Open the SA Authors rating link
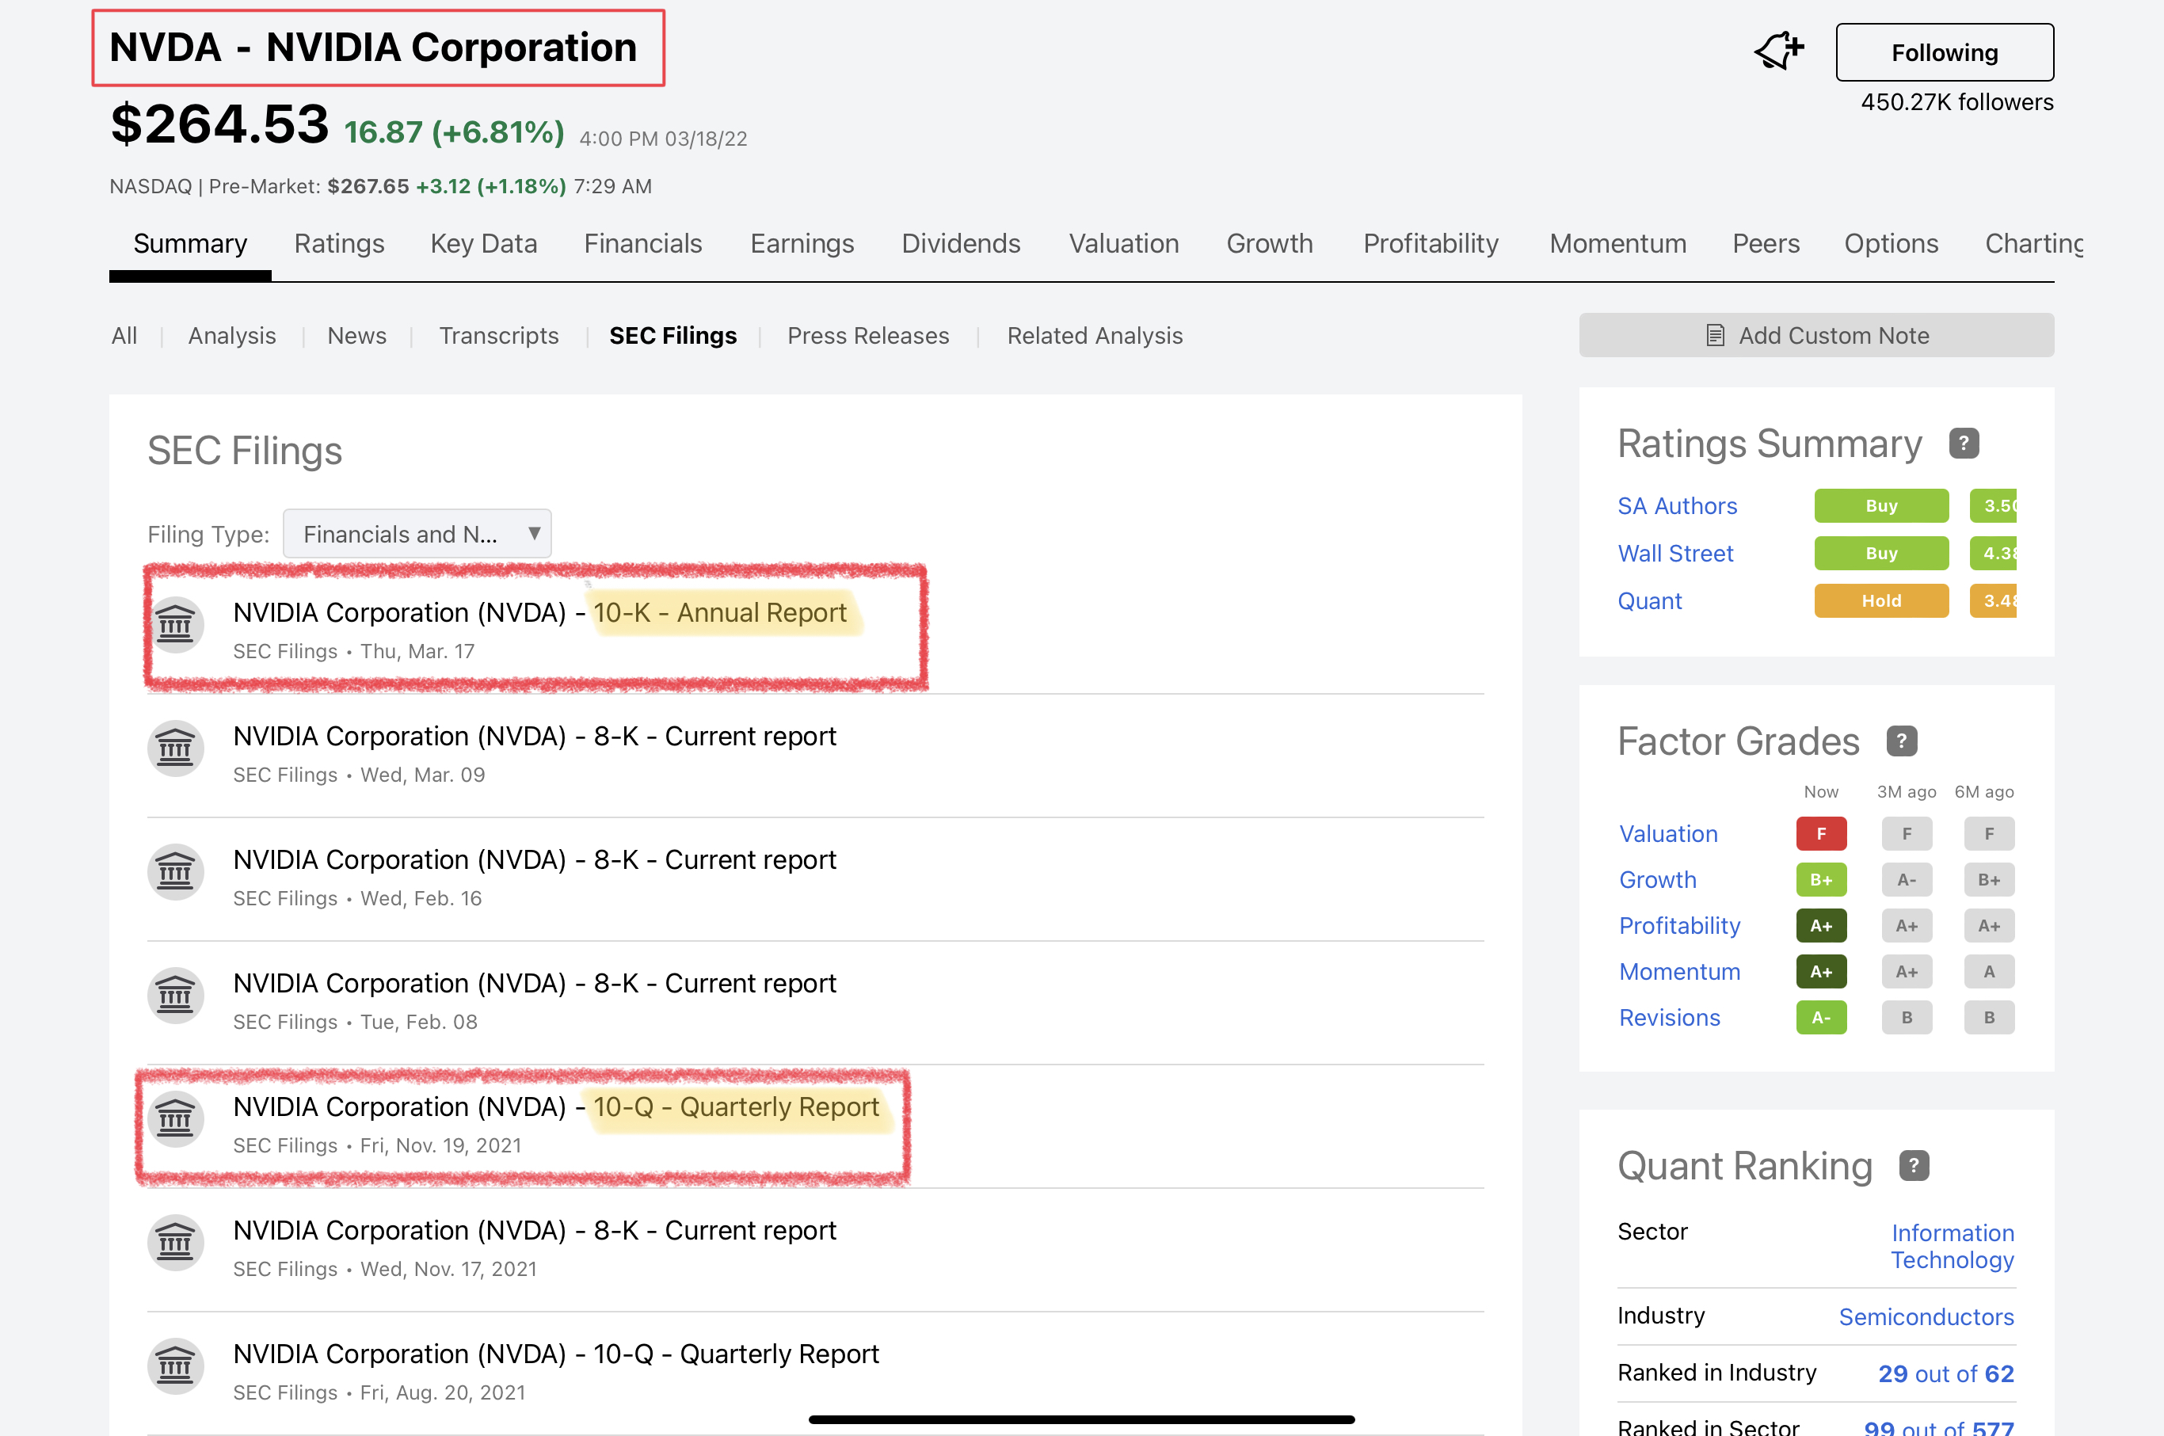2164x1436 pixels. 1677,505
